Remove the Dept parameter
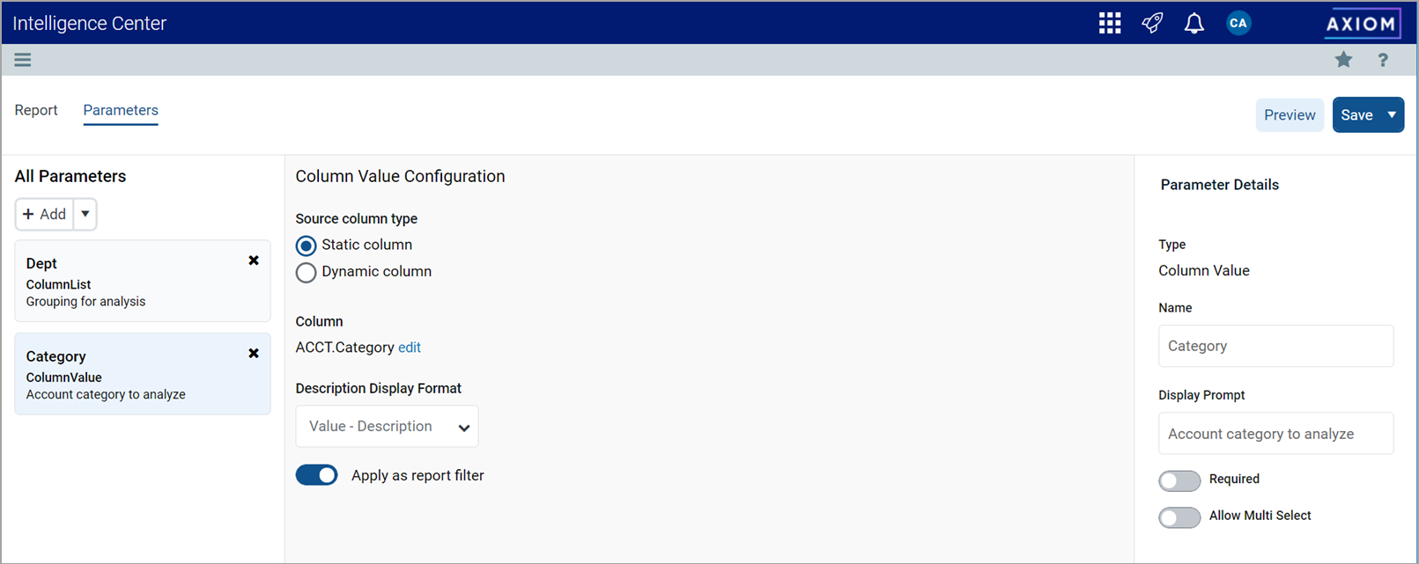 tap(254, 260)
